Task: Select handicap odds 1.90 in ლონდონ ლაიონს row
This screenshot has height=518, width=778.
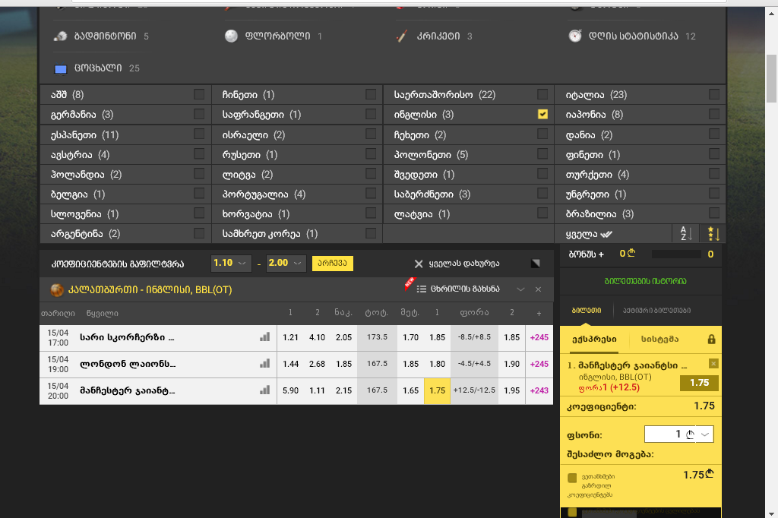Action: click(511, 364)
